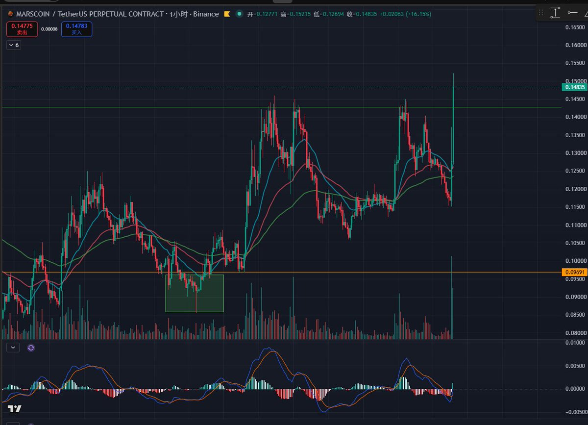Expand the collapsed 6 indicators legend

point(13,45)
